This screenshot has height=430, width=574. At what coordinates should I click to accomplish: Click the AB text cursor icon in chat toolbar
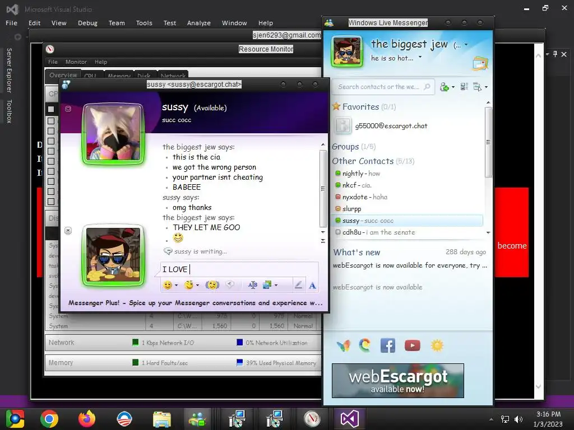[x=253, y=285]
